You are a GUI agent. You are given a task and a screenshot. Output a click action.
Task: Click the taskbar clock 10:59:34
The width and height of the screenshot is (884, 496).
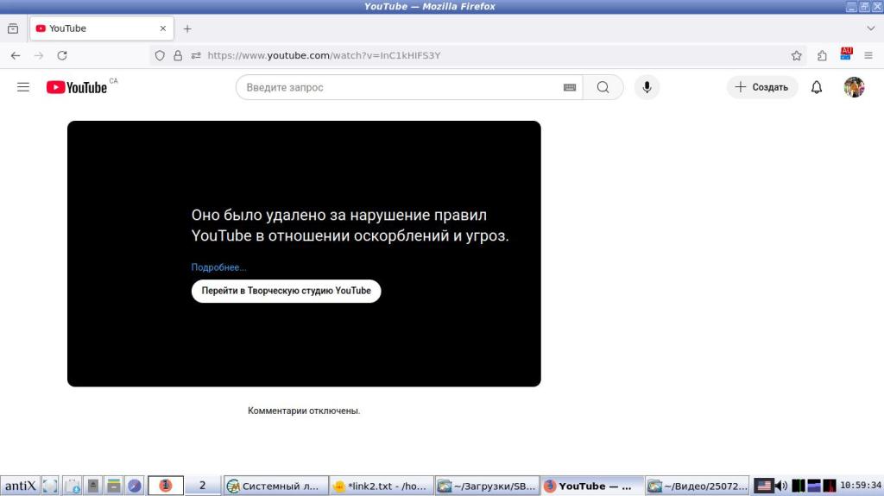pos(861,486)
